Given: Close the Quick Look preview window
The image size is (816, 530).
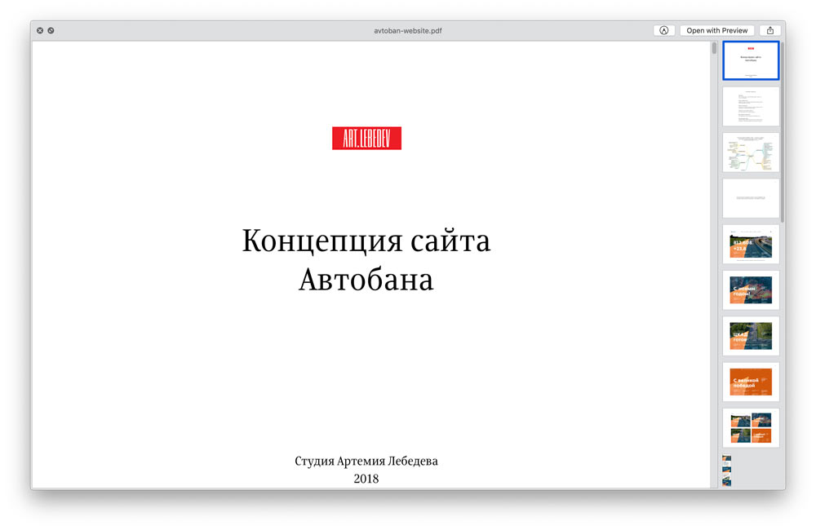Looking at the screenshot, I should [x=40, y=30].
